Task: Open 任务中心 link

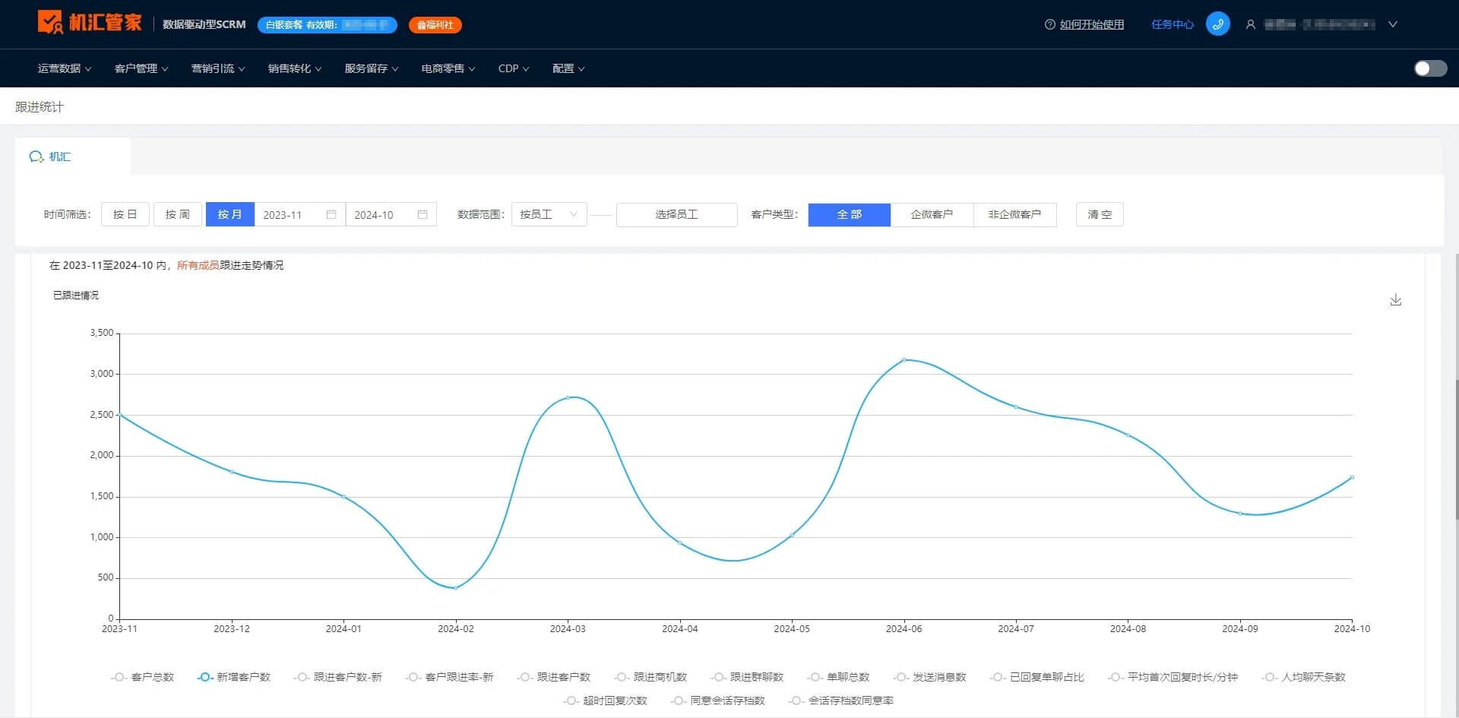Action: 1172,24
